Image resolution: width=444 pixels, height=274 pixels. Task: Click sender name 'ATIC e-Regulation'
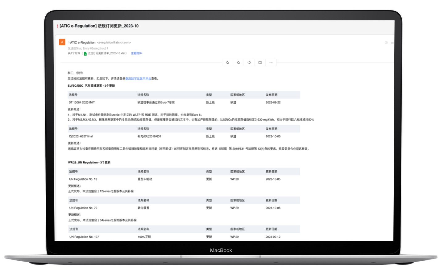click(x=83, y=43)
